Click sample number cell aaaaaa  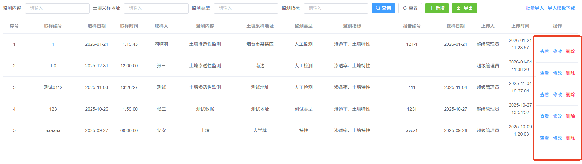[x=53, y=130]
